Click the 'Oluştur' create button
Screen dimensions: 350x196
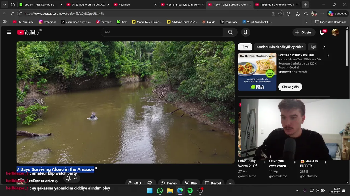point(304,32)
